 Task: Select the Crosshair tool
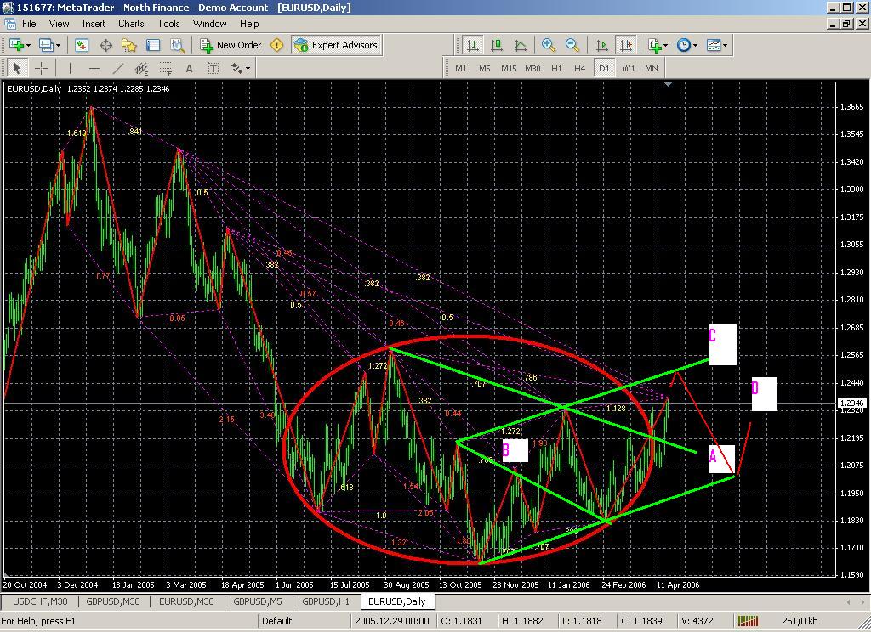click(41, 68)
